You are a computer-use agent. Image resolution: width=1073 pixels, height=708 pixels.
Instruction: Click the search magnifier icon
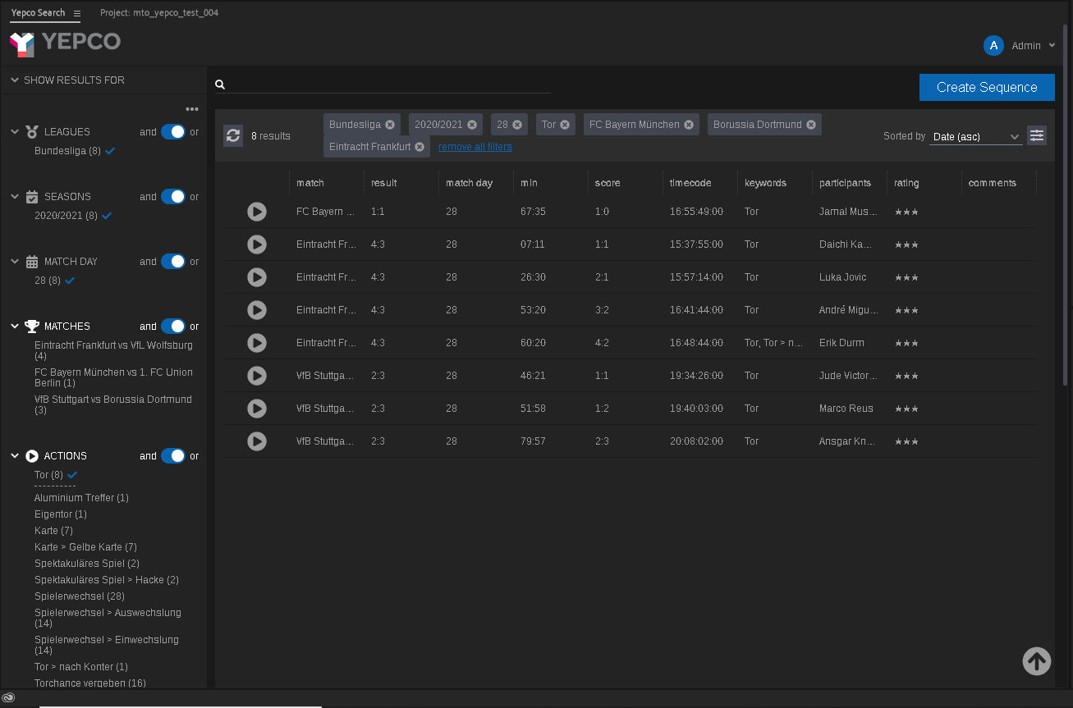pos(220,85)
